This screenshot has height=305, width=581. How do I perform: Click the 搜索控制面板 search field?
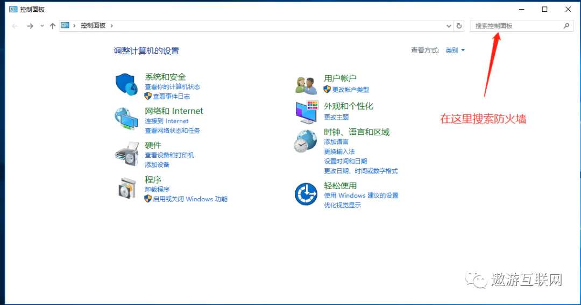[522, 26]
